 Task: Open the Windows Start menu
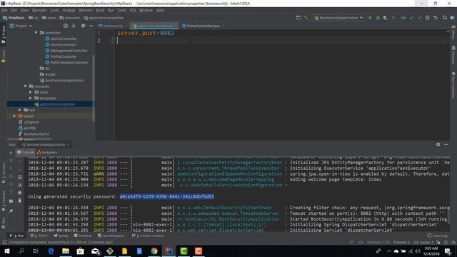tap(6, 251)
